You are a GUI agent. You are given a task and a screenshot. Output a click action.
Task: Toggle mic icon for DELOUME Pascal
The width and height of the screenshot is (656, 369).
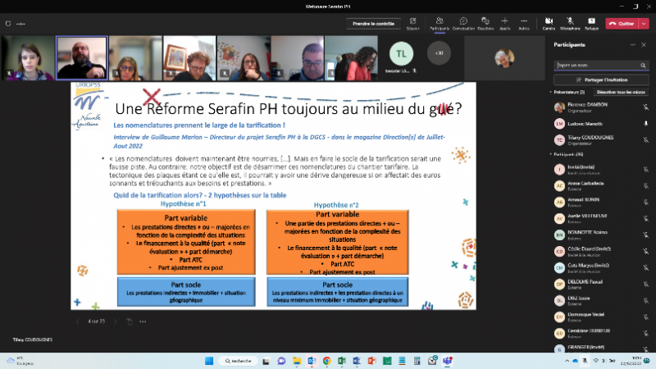point(645,284)
